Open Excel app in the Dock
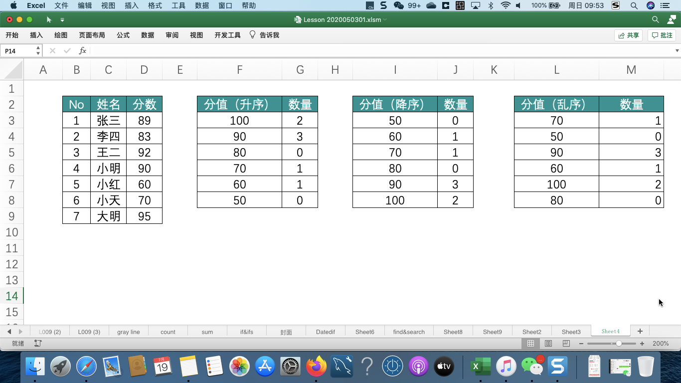The height and width of the screenshot is (383, 681). (x=480, y=367)
